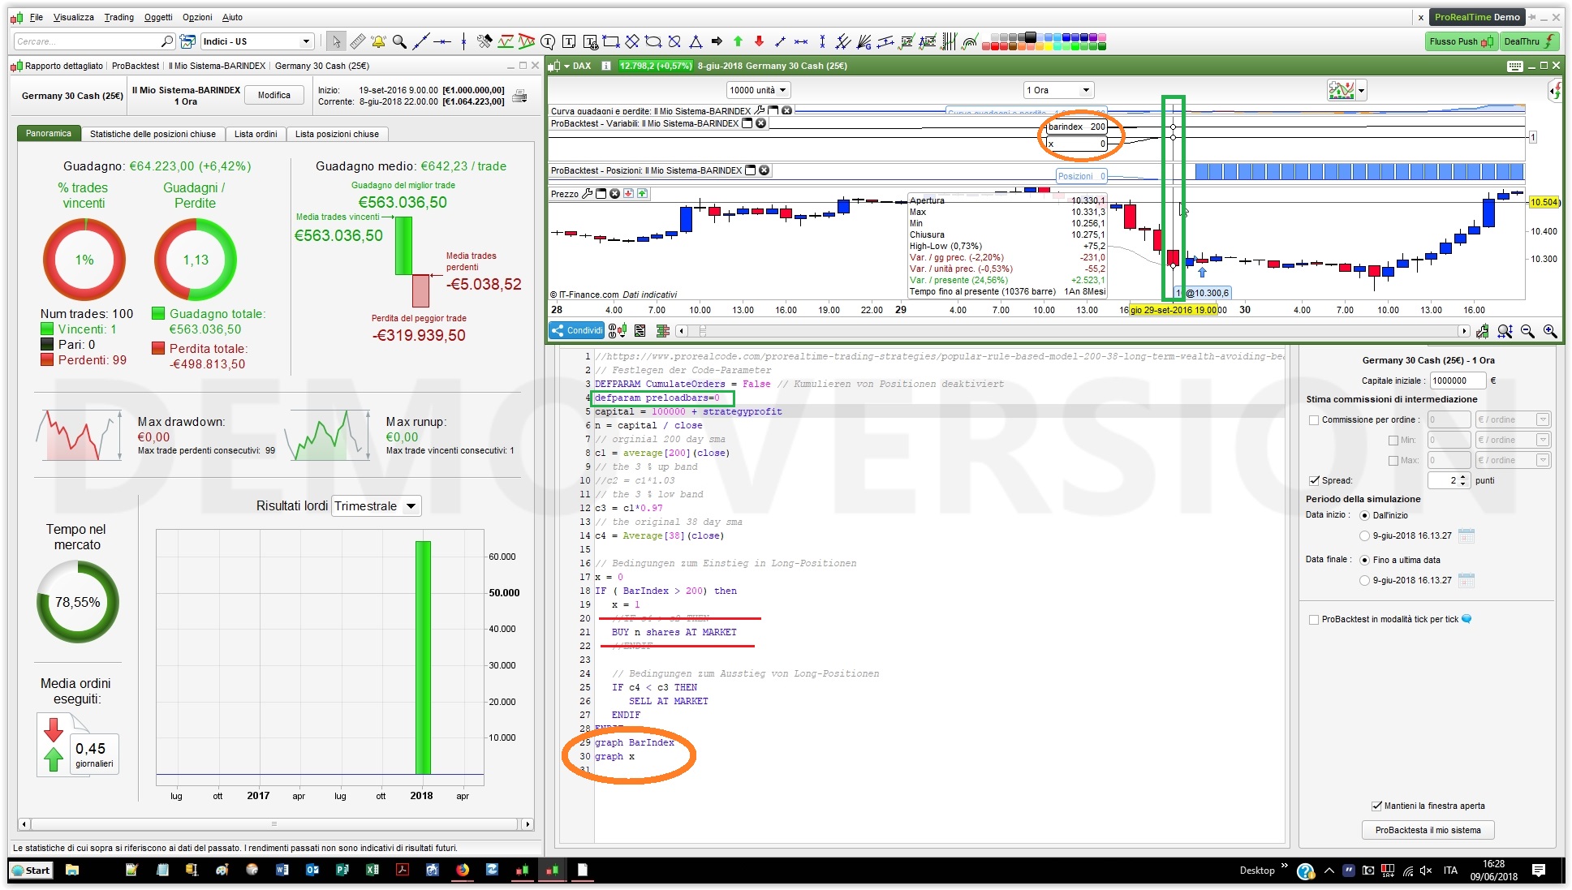
Task: Click the alarm bell alert icon
Action: pos(378,41)
